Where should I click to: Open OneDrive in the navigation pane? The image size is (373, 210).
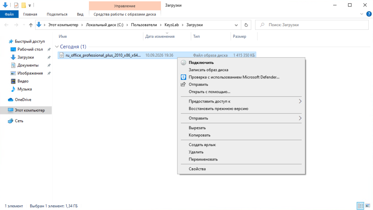coord(23,100)
